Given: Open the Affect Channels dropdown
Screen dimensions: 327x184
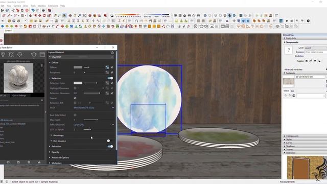Looking at the screenshot, I should coord(94,125).
